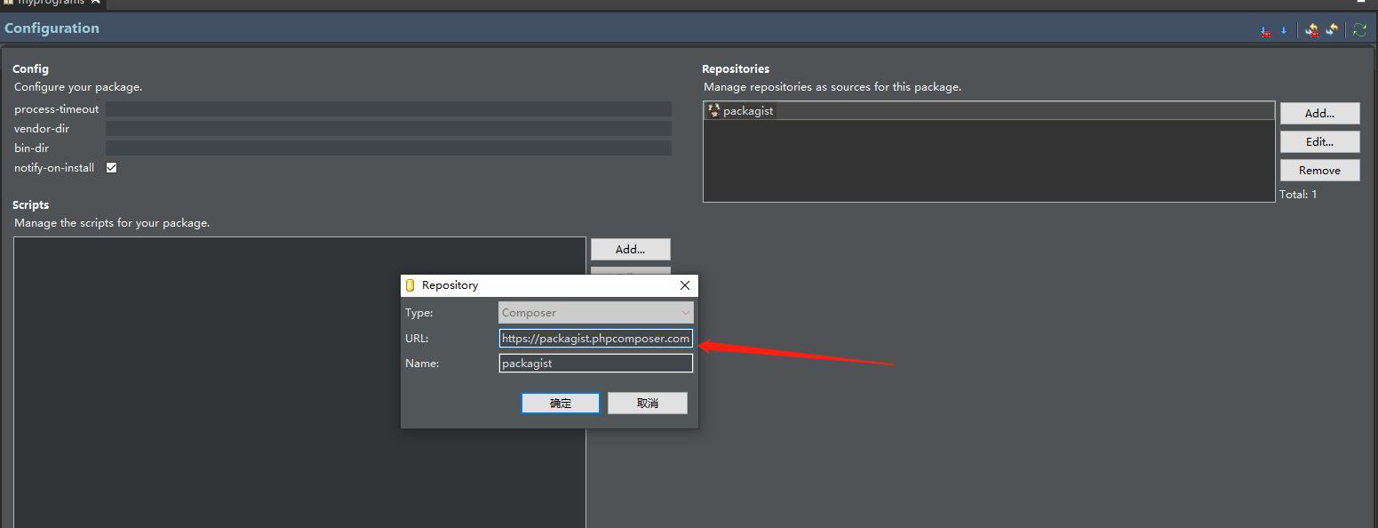
Task: Click the Name field containing packagist
Action: coord(595,364)
